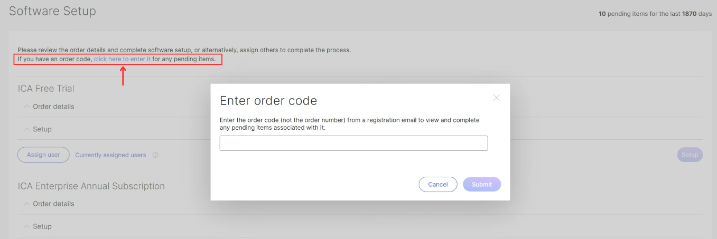Click the purple Setup button on the right
This screenshot has height=239, width=717.
[690, 155]
